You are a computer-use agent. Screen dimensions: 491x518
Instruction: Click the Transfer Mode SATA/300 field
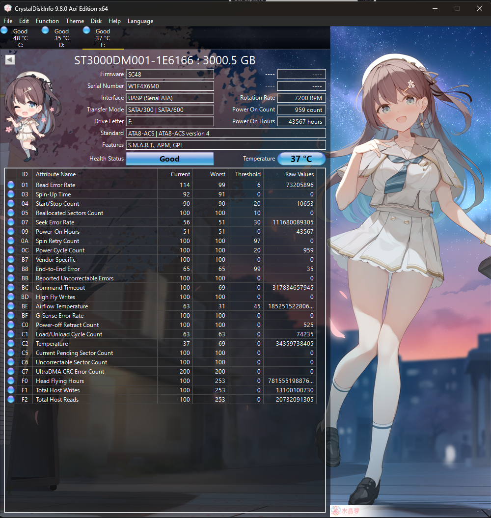[170, 109]
